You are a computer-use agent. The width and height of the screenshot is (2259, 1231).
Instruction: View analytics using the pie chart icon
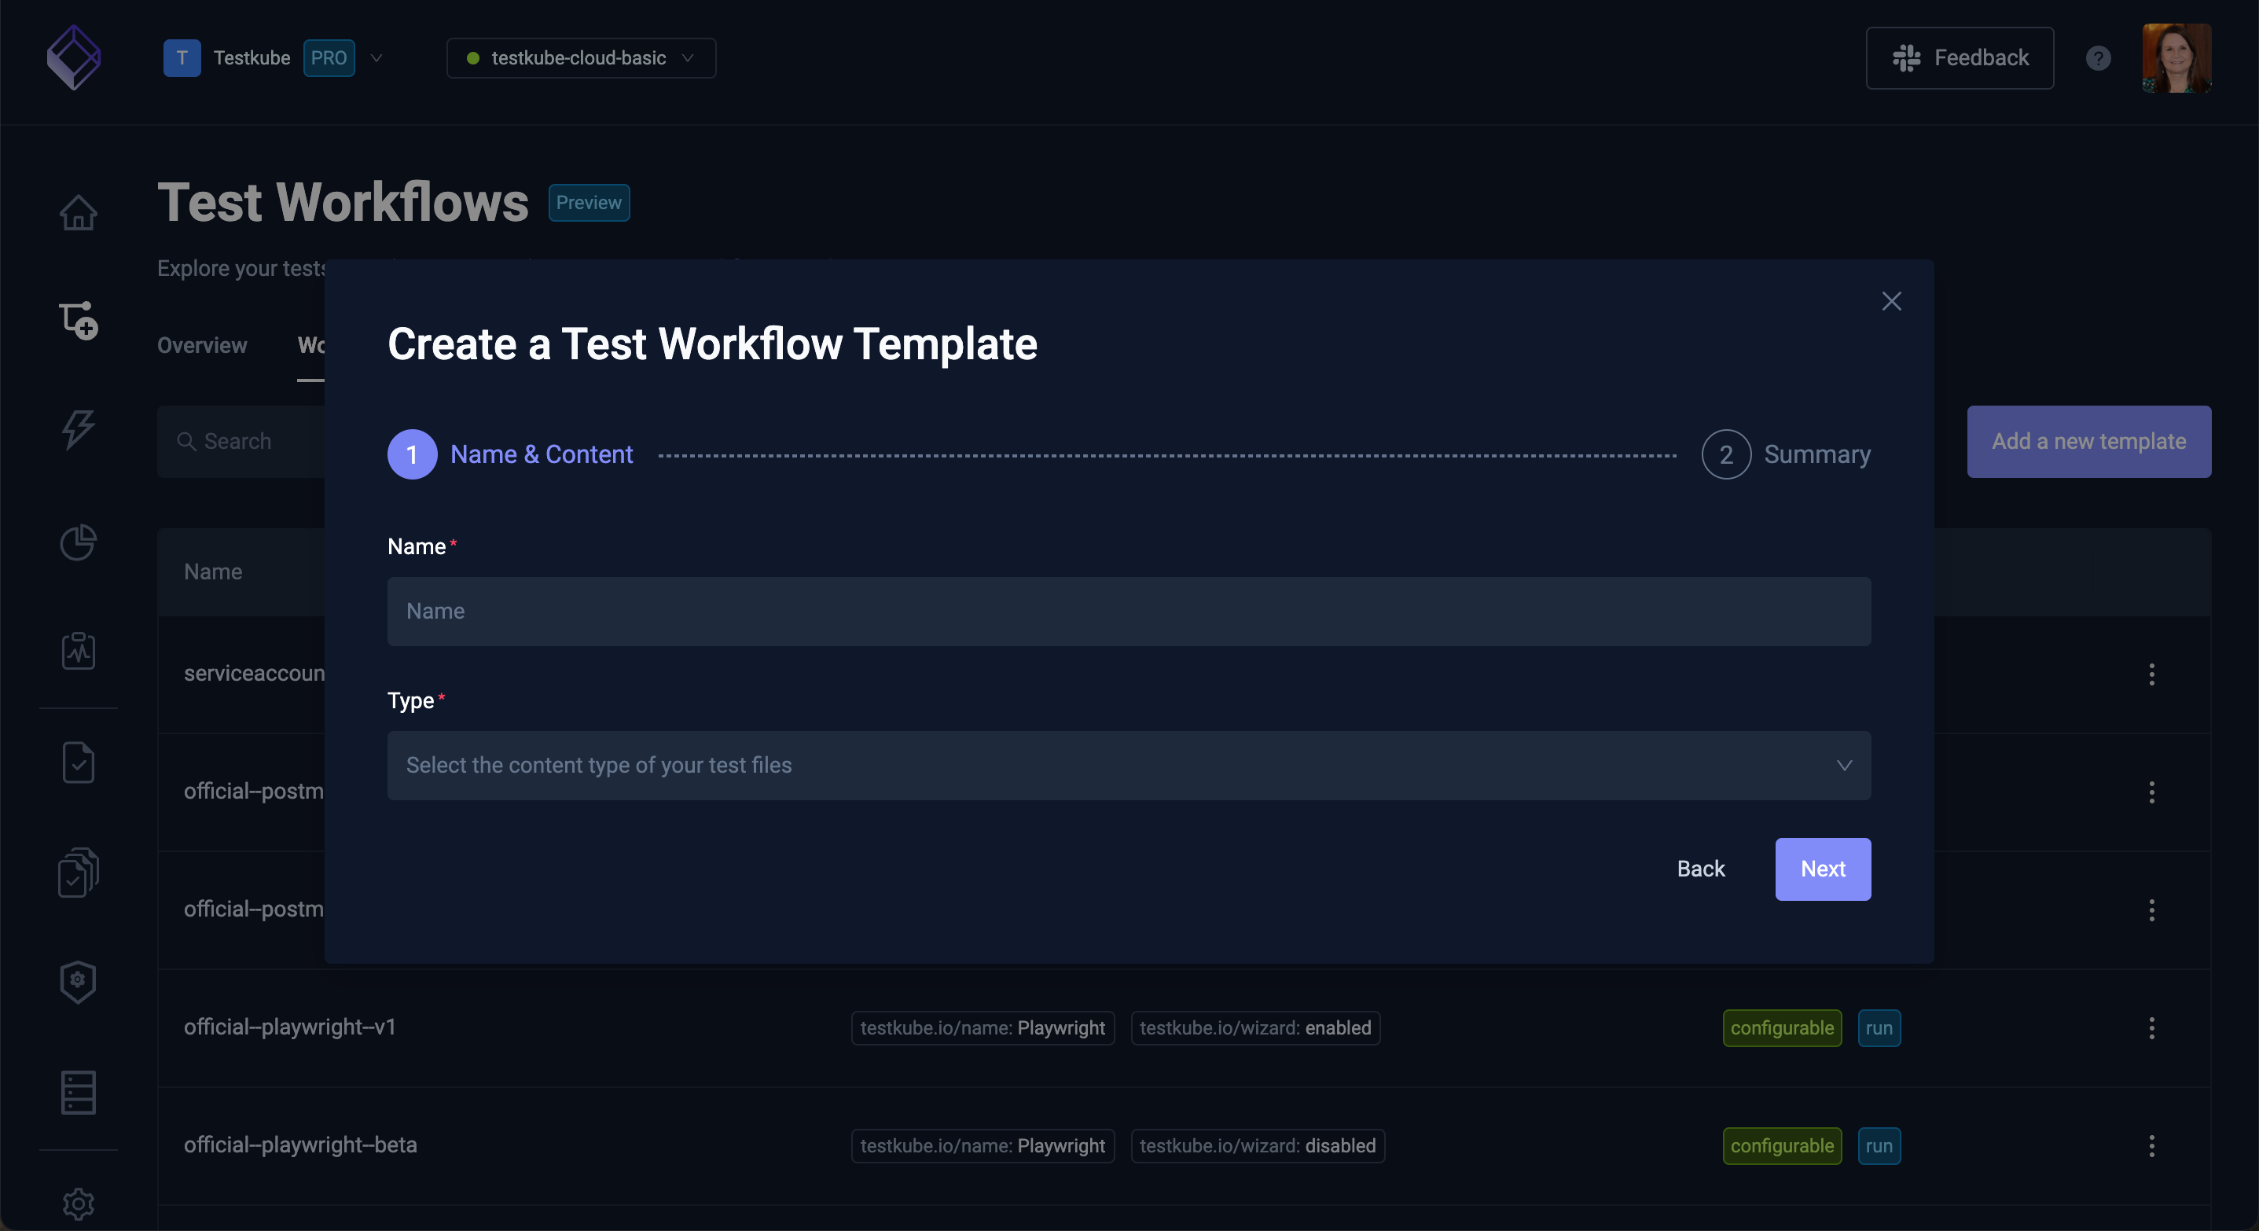pos(78,544)
